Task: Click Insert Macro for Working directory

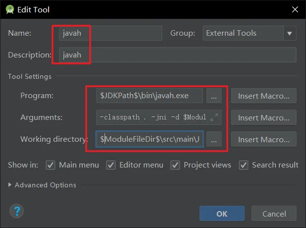Action: coord(267,140)
